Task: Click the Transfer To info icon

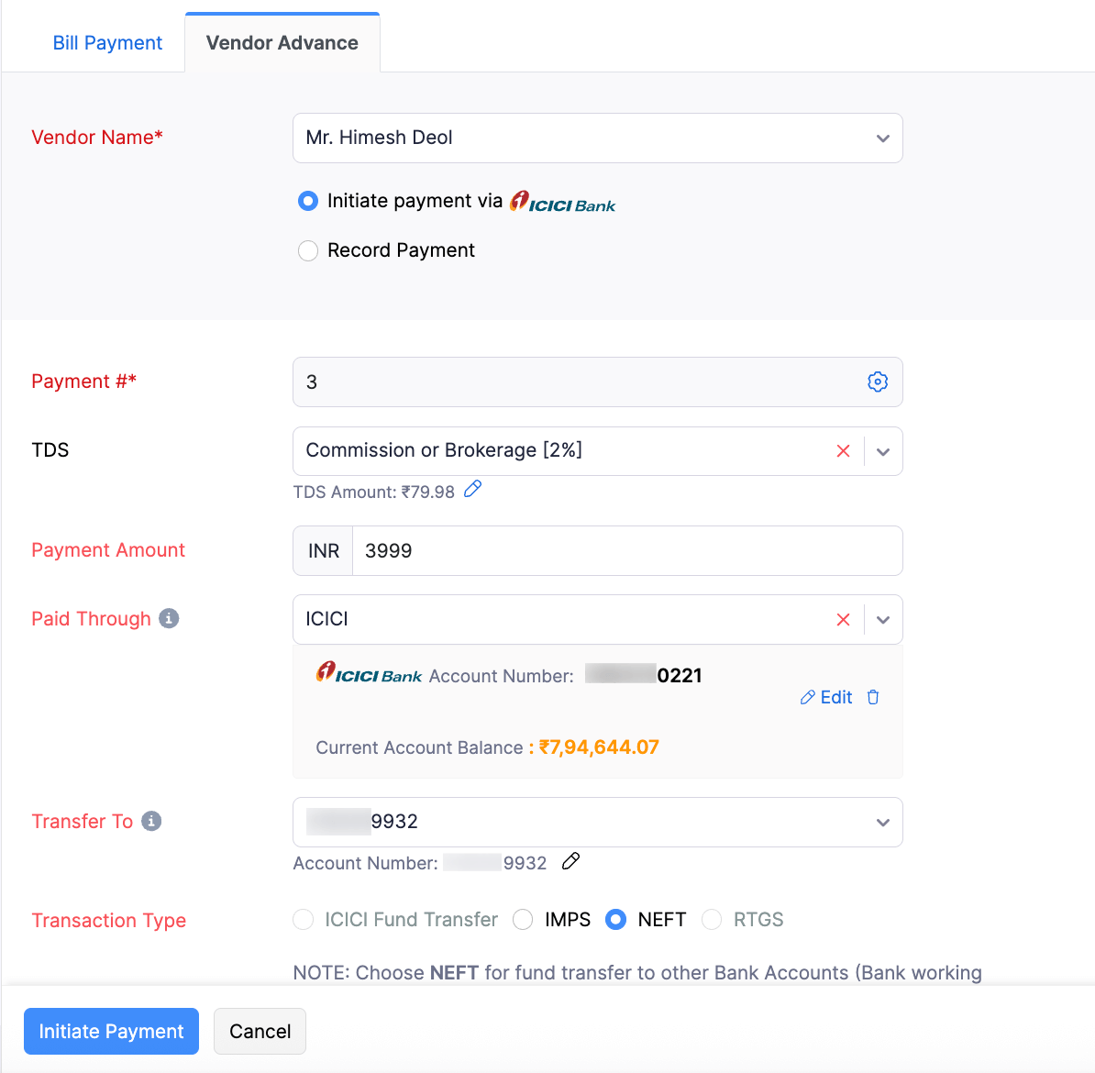Action: coord(151,821)
